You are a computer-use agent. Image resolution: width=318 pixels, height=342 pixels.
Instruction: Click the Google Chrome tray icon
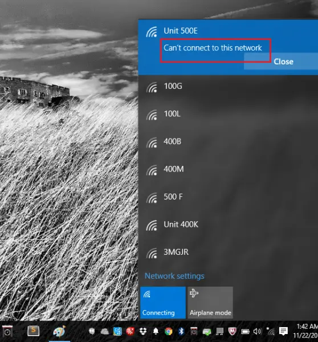tap(168, 331)
